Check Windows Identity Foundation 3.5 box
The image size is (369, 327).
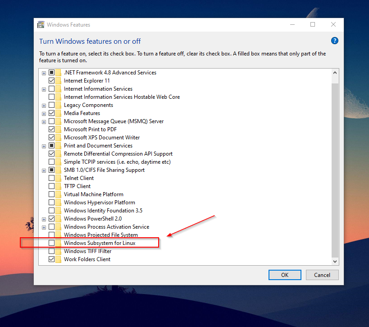51,211
